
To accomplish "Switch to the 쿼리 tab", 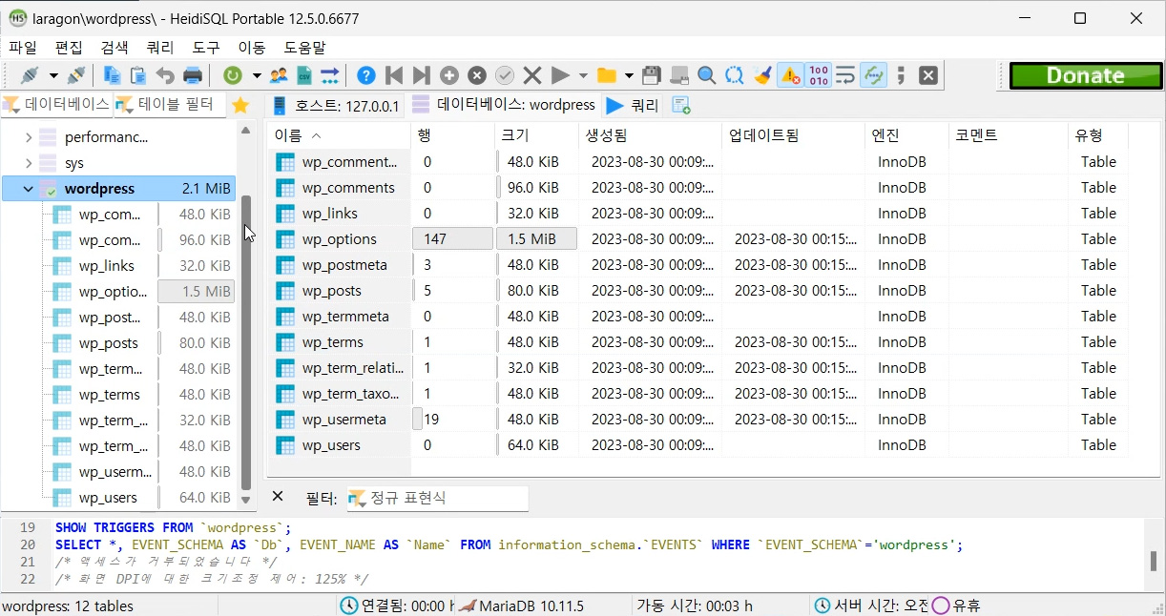I will click(x=633, y=106).
